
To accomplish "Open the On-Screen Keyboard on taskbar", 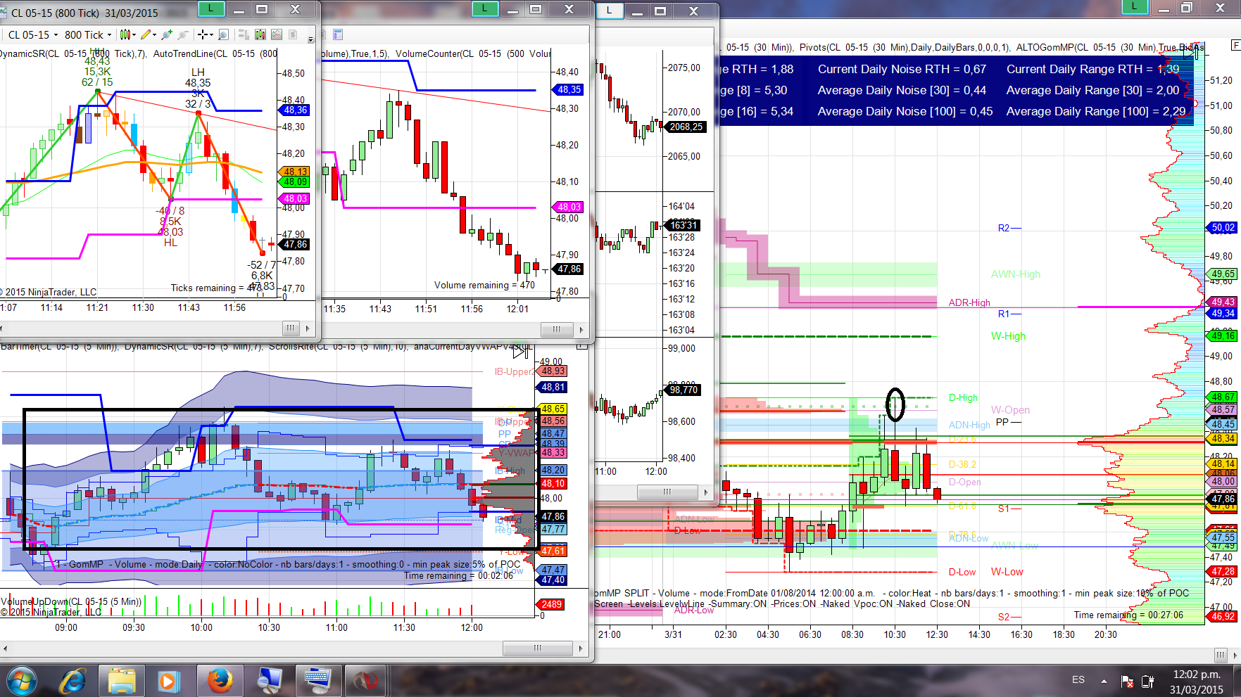I will point(317,681).
